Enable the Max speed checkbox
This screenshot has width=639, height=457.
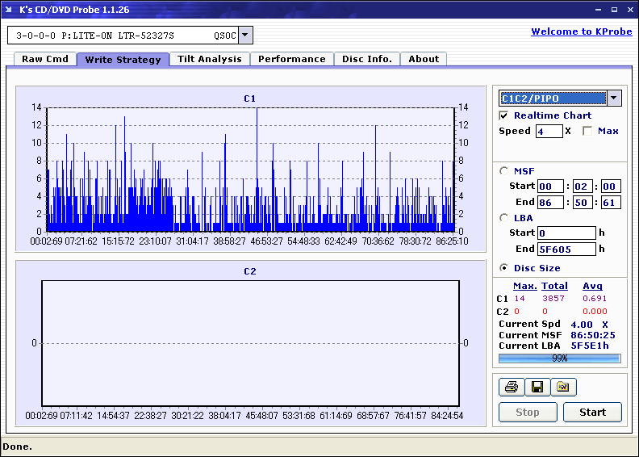click(x=587, y=131)
